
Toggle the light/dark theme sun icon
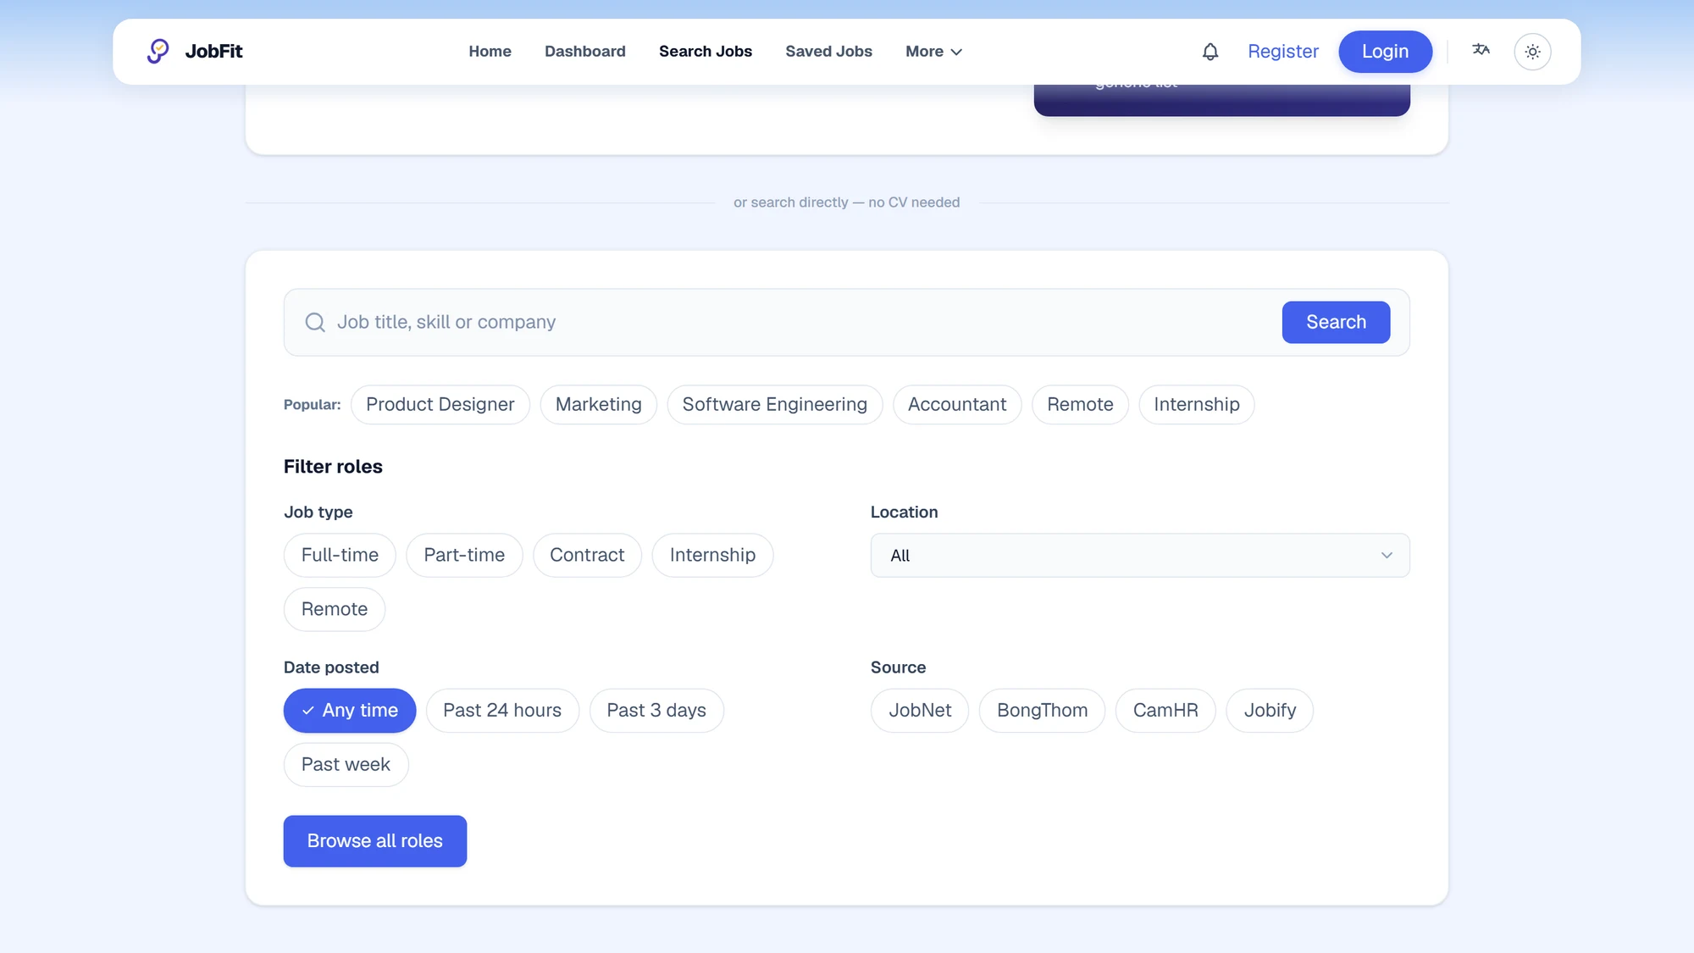click(1532, 52)
